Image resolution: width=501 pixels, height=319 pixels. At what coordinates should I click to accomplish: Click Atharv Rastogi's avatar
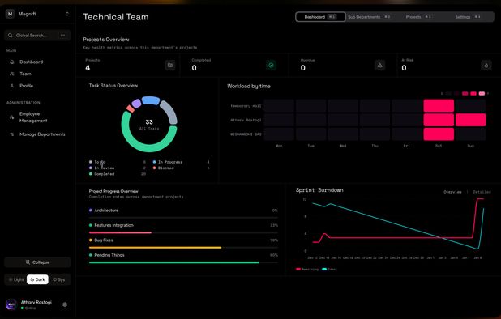click(11, 304)
